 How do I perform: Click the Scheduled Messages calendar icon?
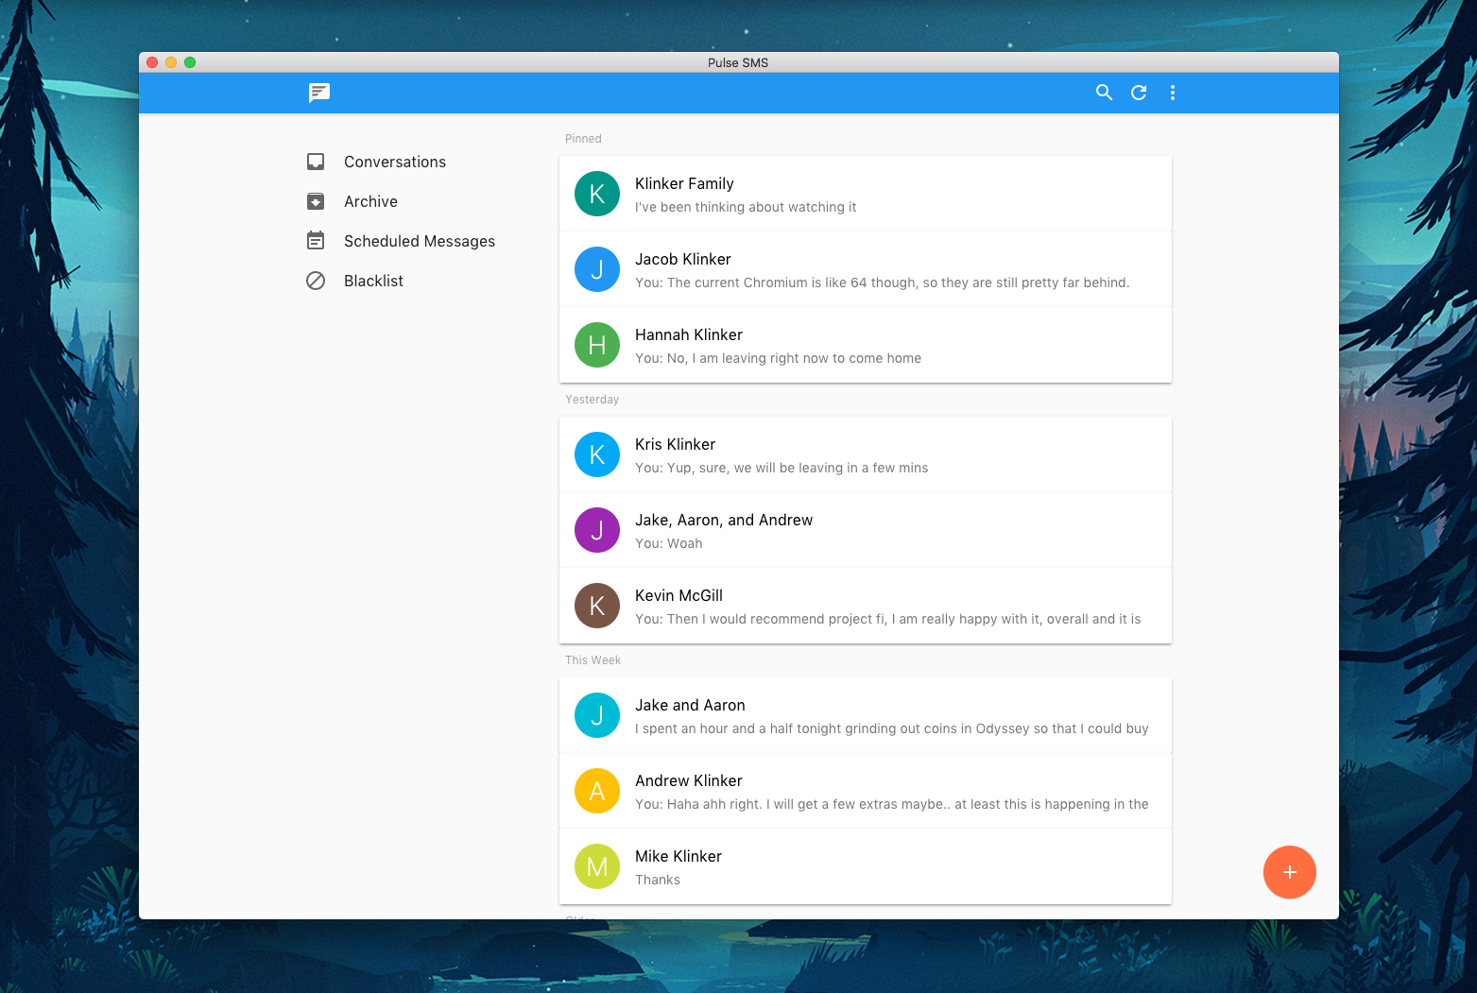point(316,241)
